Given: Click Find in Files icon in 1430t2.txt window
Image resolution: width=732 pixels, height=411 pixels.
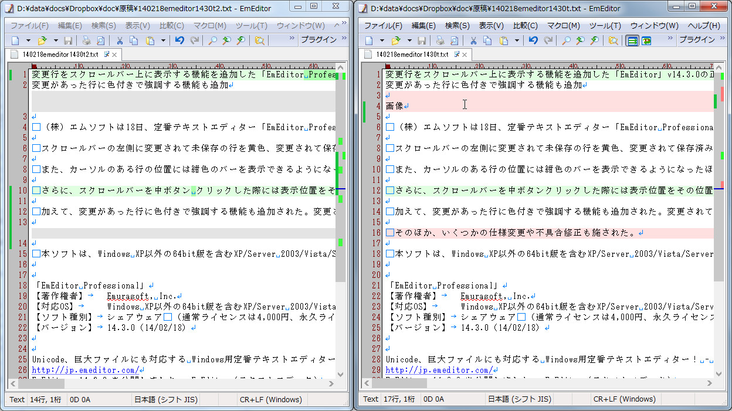Looking at the screenshot, I should [x=260, y=40].
